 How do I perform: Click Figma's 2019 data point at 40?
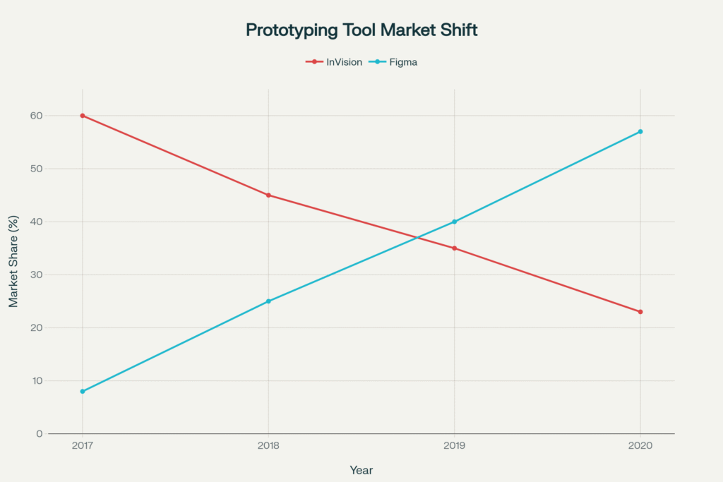455,222
